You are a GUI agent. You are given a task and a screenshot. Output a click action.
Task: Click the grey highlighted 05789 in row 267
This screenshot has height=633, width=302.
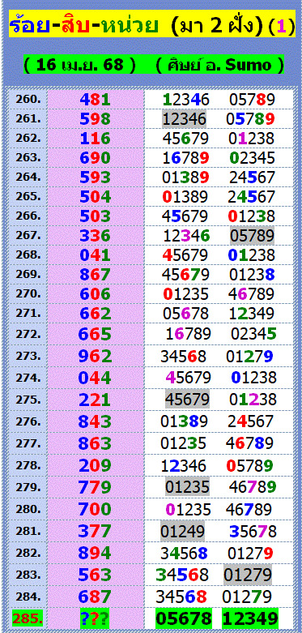(x=252, y=235)
